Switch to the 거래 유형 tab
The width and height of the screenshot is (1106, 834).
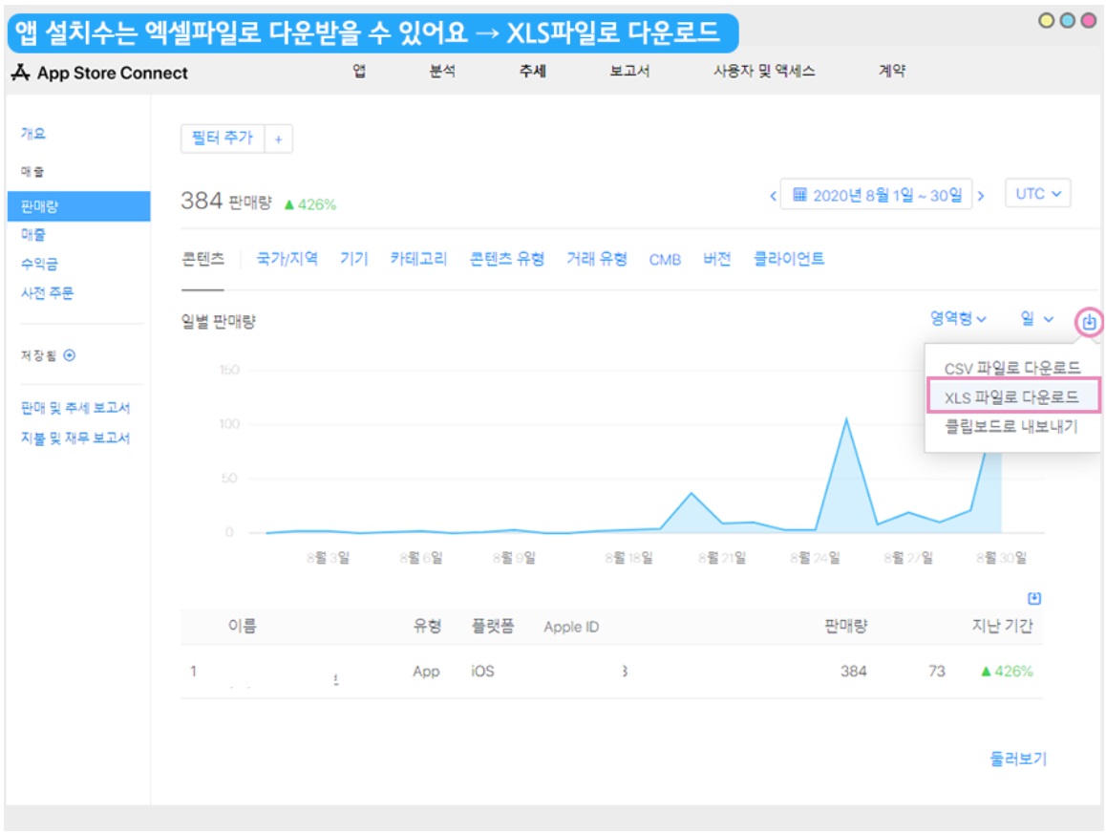(x=597, y=259)
